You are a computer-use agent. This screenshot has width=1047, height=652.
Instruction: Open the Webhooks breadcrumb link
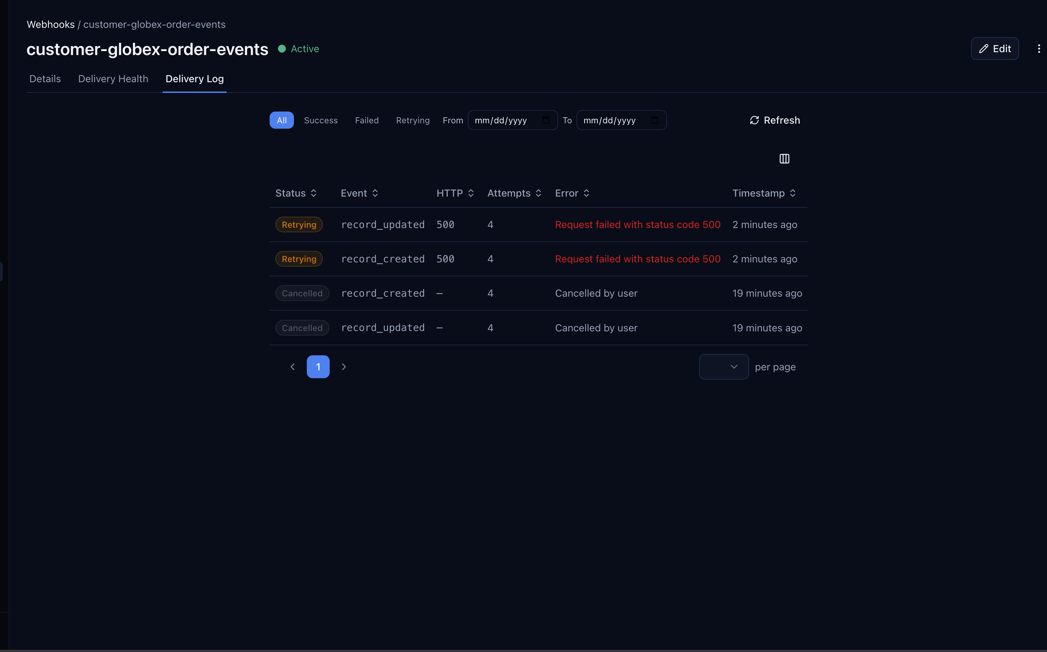[50, 25]
